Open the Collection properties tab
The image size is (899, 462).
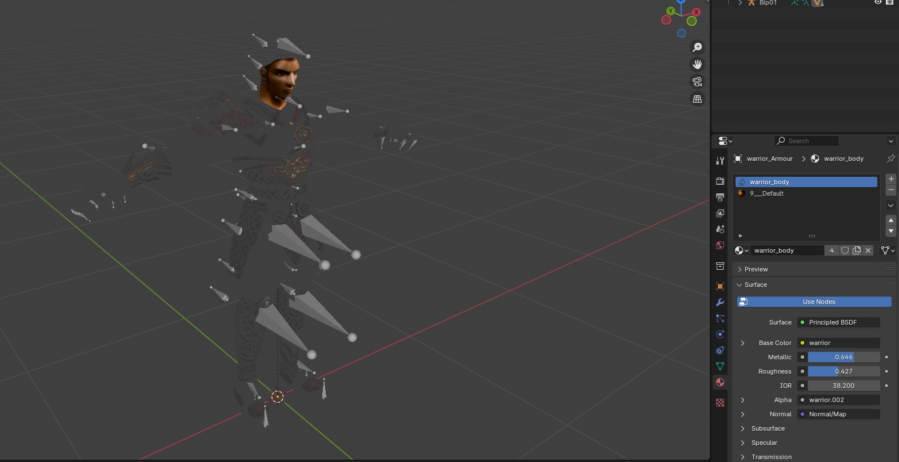[720, 266]
